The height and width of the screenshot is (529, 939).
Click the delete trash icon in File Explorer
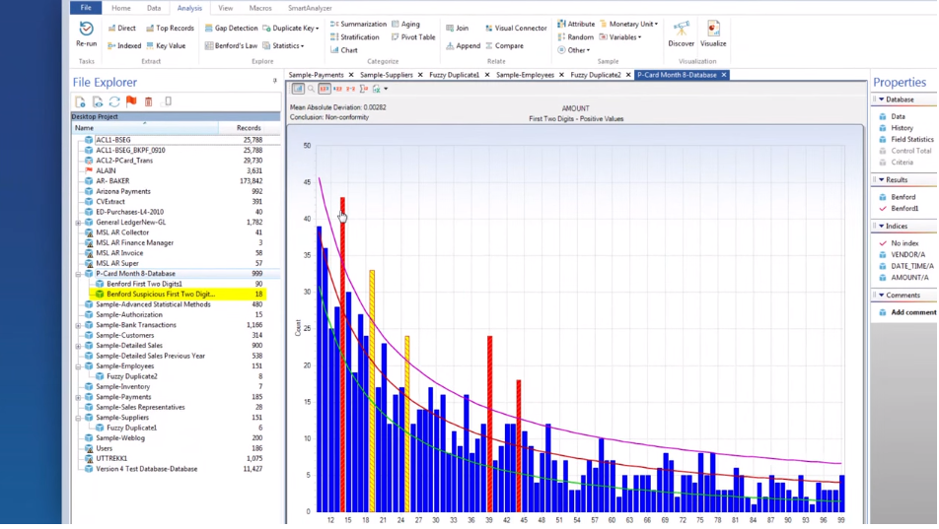149,101
